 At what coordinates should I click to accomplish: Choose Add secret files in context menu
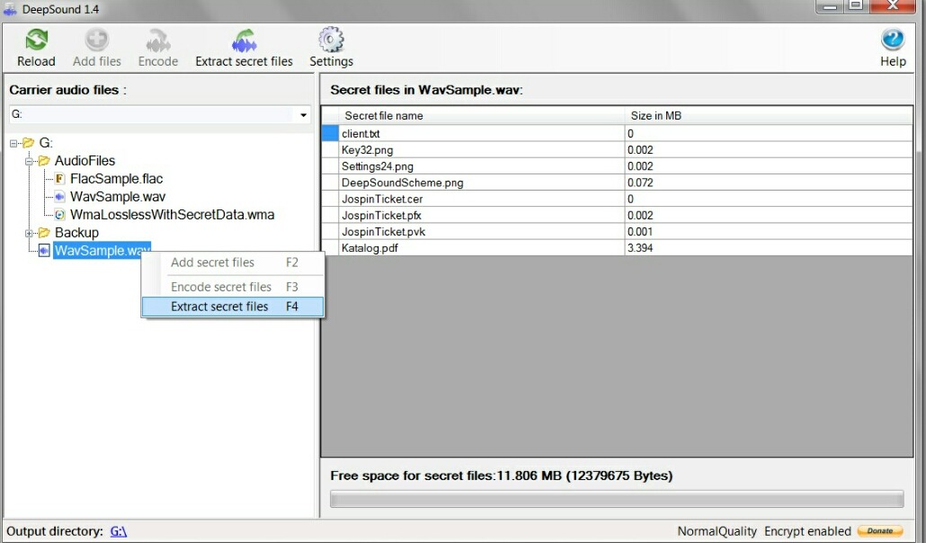(x=212, y=263)
